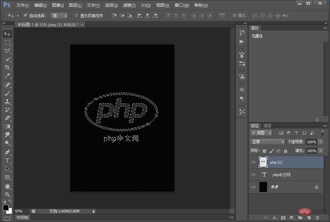Select the History Brush tool
This screenshot has height=222, width=330.
(7, 110)
